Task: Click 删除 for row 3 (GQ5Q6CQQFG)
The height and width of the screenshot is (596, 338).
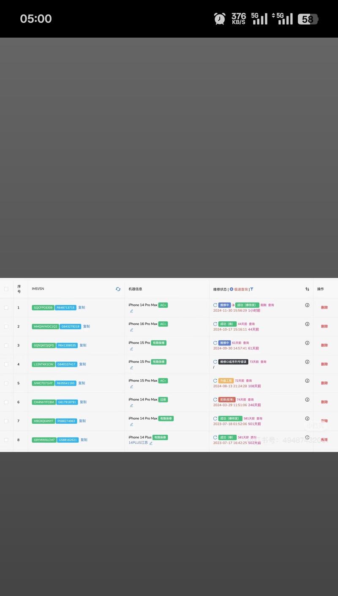Action: click(324, 345)
